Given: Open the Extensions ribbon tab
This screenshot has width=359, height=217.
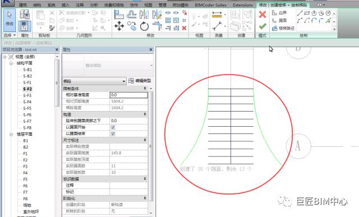Looking at the screenshot, I should (243, 5).
